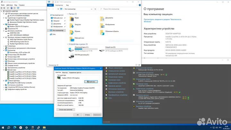231x130 pixels.
Task: Open the Рабочий стол folder in Explorer main pane
Action: (77, 39)
